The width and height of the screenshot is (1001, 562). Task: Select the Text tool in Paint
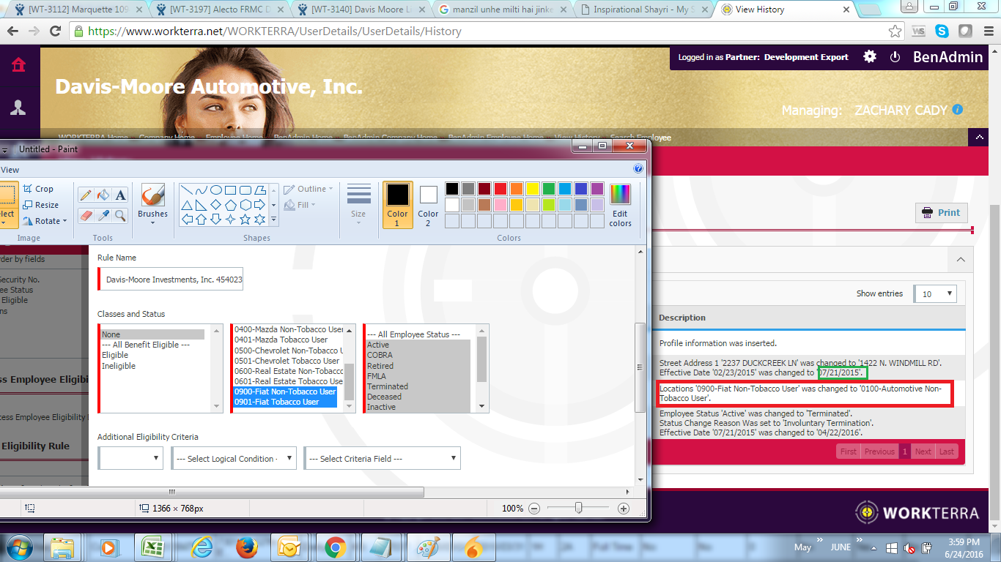pos(121,195)
